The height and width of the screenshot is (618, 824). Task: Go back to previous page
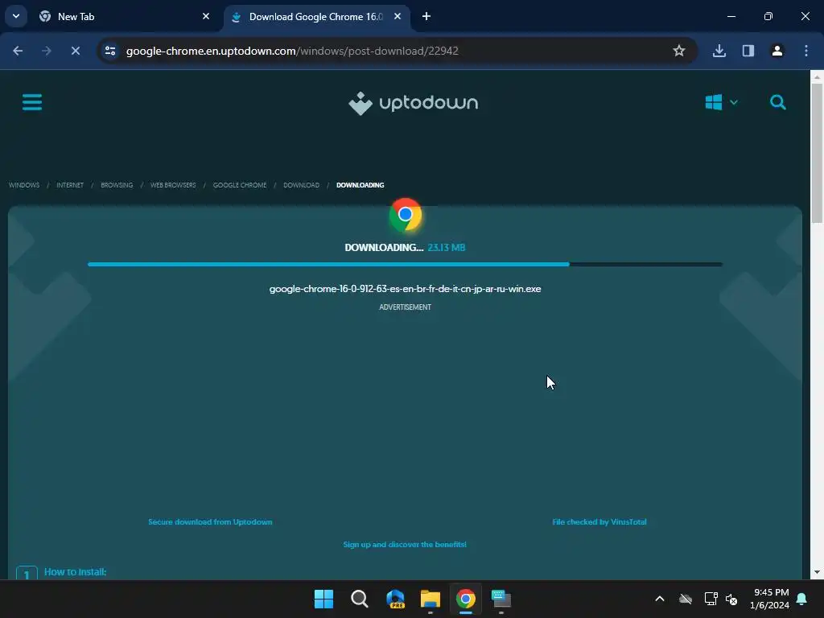(x=18, y=51)
